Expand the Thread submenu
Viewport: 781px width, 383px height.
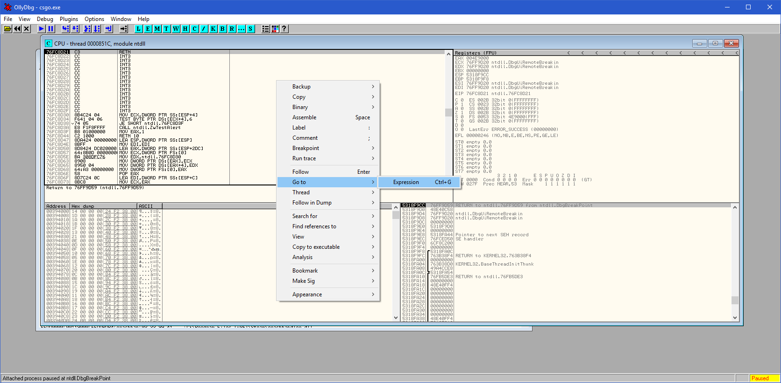pyautogui.click(x=328, y=192)
